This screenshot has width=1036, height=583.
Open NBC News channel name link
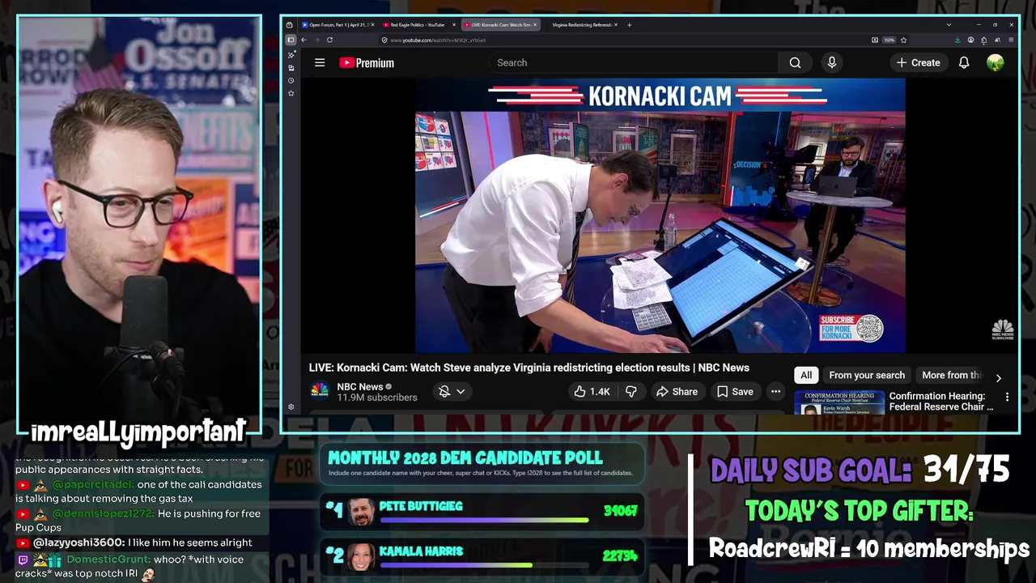[x=360, y=386]
